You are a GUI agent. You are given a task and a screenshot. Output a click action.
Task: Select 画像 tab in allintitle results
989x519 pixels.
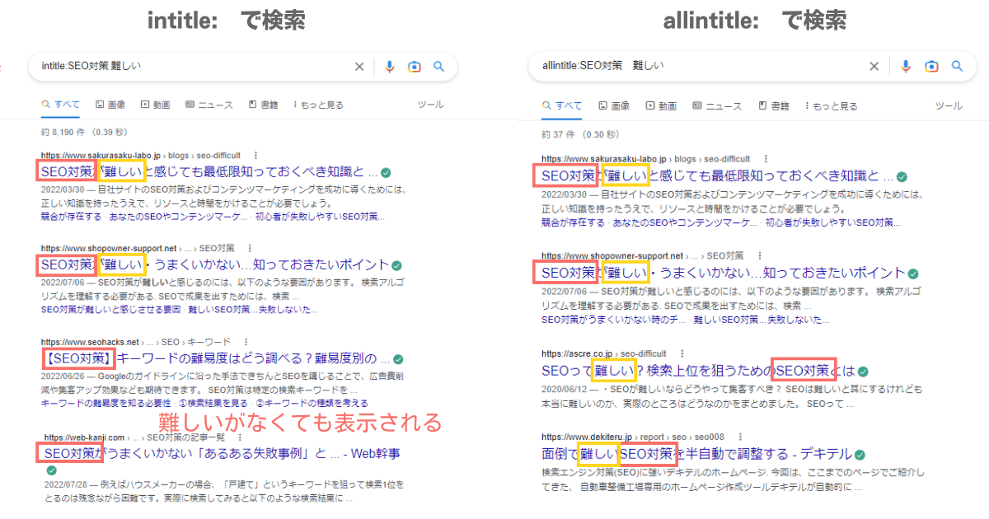tap(614, 106)
